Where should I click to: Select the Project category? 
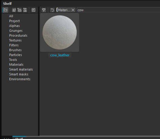point(14,21)
